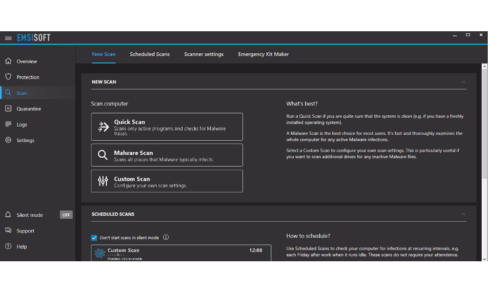Maximize the Emsisoft window
The image size is (488, 293).
tap(468, 35)
